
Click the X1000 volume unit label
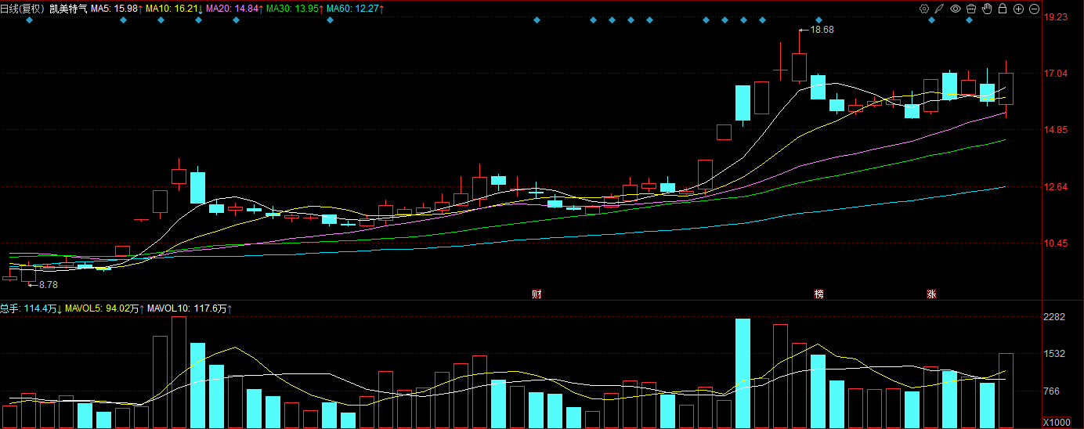(x=1058, y=423)
